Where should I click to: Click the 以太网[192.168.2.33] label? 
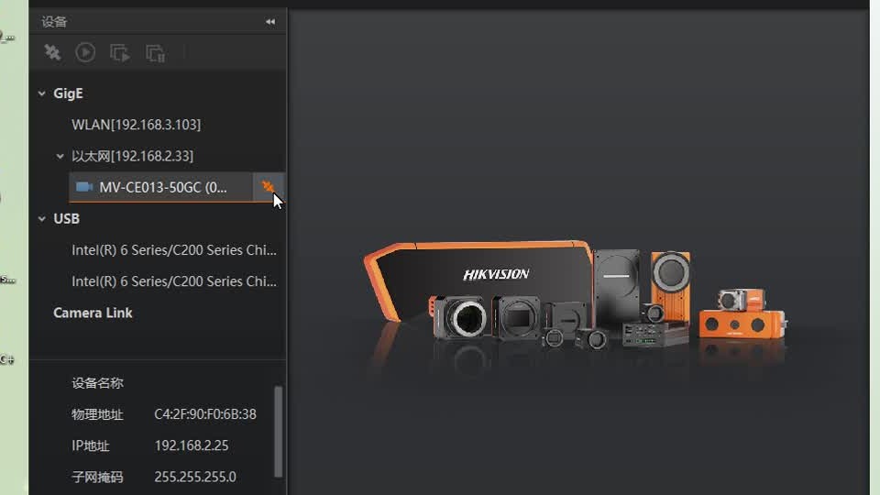pyautogui.click(x=132, y=156)
